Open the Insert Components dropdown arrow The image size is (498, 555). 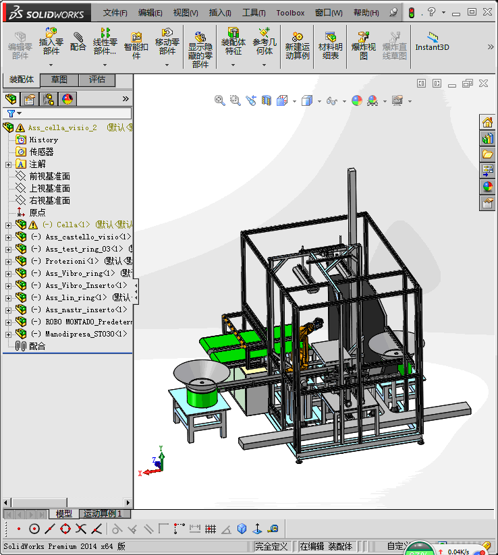coord(51,65)
